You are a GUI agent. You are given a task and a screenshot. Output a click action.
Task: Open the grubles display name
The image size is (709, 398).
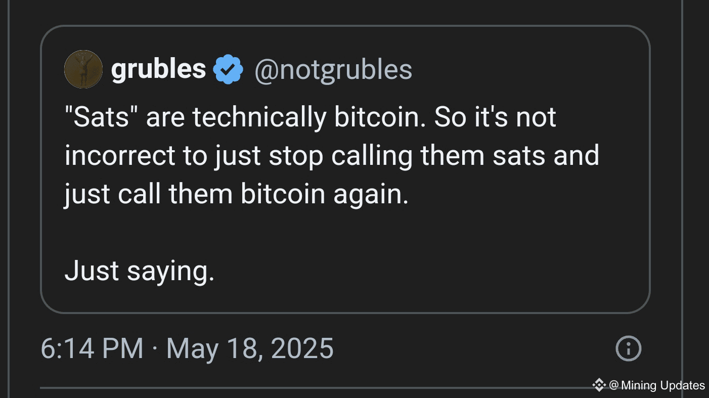point(158,69)
